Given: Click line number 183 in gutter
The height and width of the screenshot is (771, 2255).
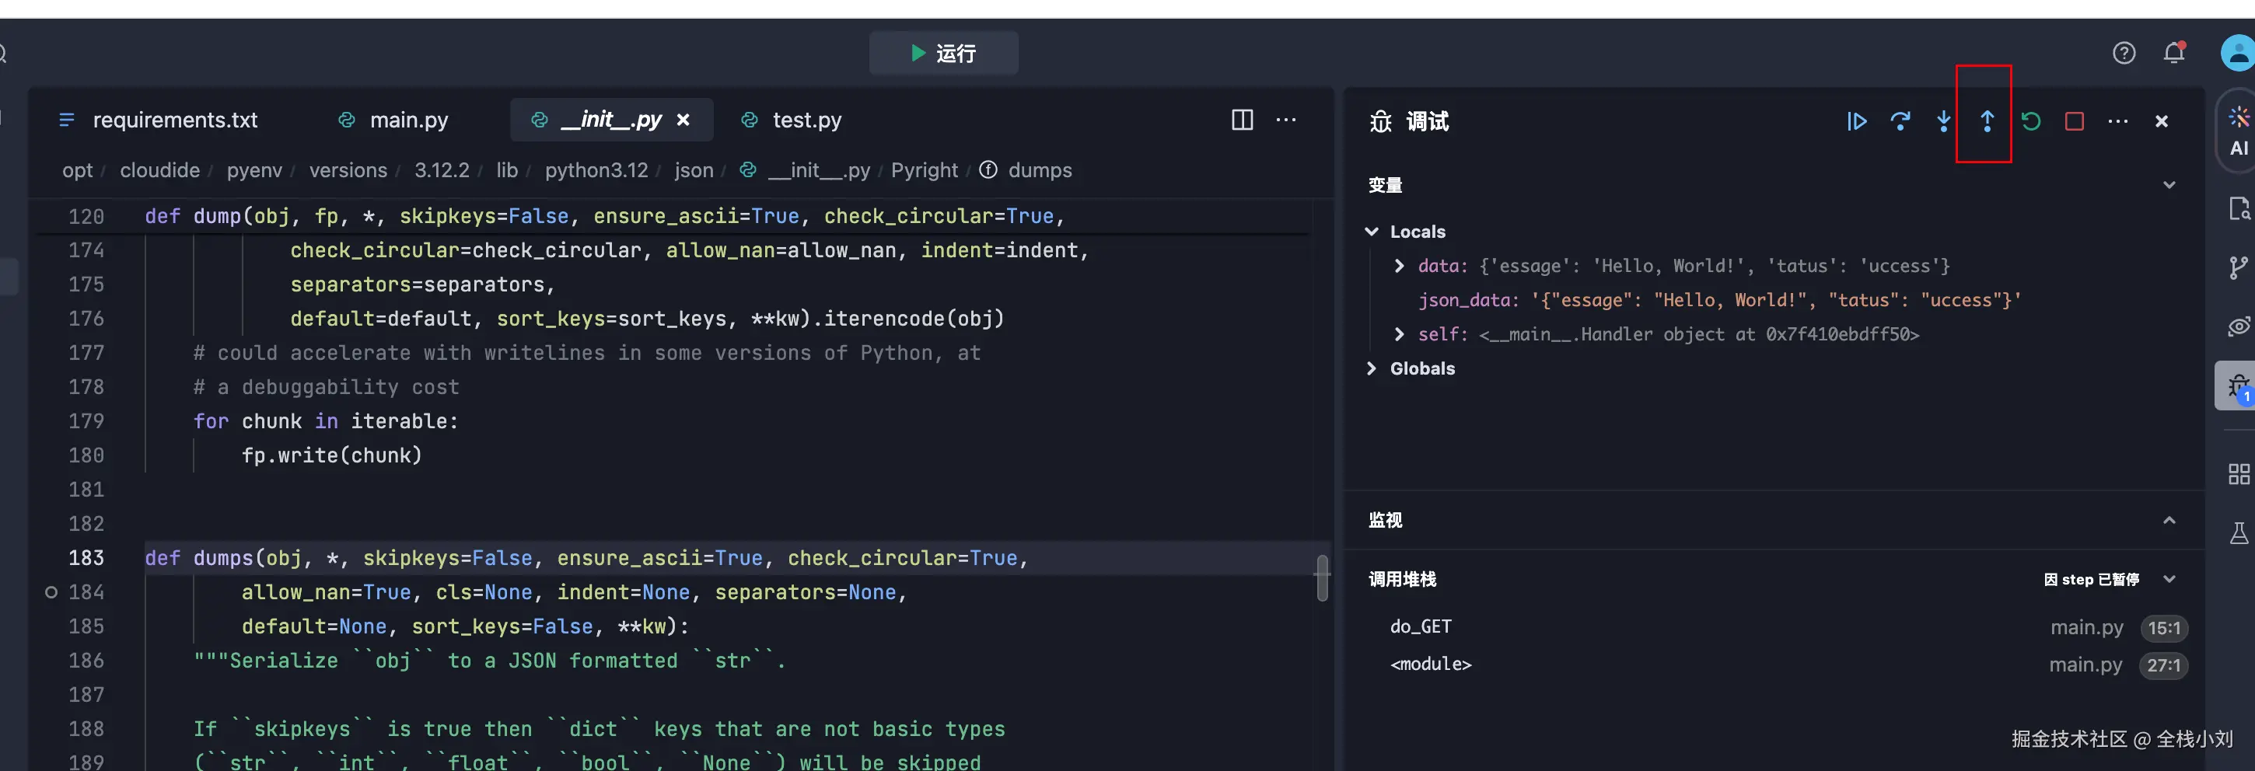Looking at the screenshot, I should point(86,558).
